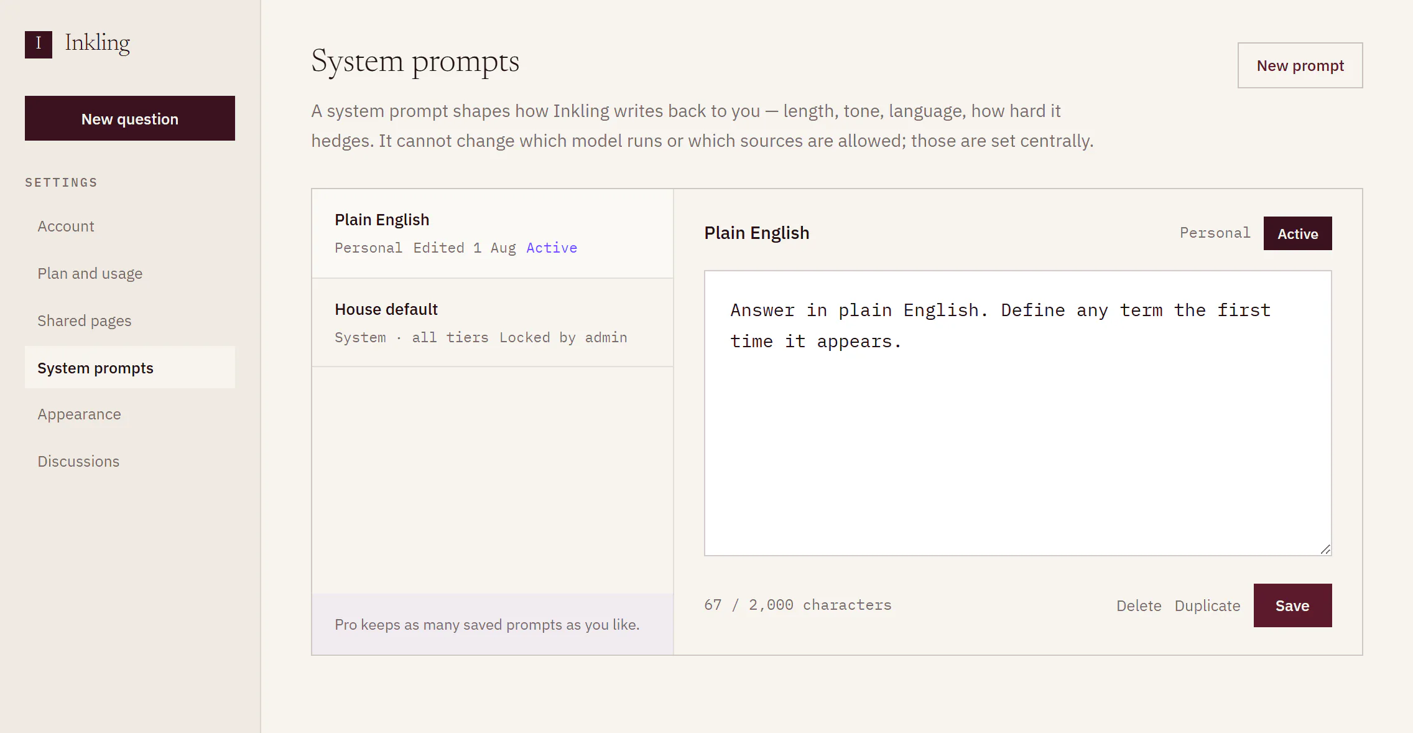Duplicate the Plain English prompt
This screenshot has width=1413, height=733.
(x=1207, y=606)
